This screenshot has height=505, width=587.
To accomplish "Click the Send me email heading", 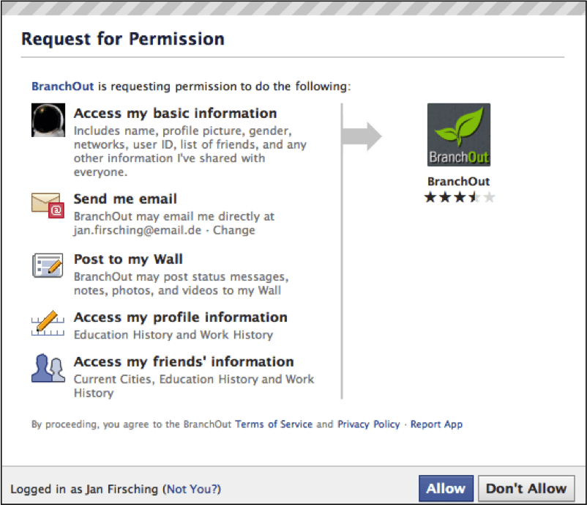I will 125,199.
